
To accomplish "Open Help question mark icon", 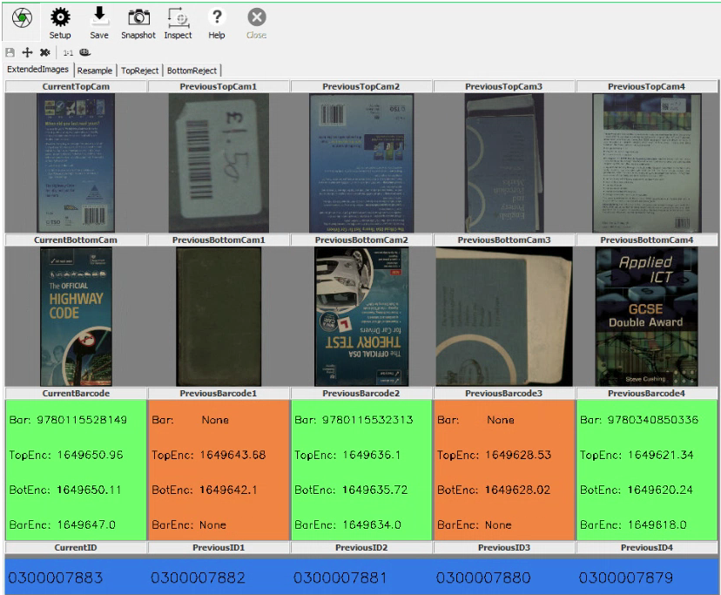I will click(217, 17).
